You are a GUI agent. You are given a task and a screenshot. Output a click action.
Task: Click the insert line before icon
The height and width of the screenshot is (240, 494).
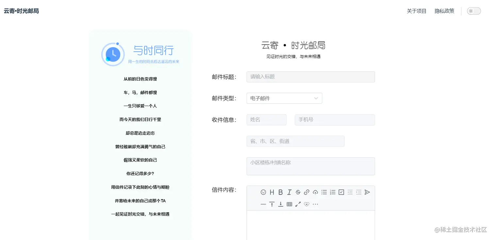(272, 204)
